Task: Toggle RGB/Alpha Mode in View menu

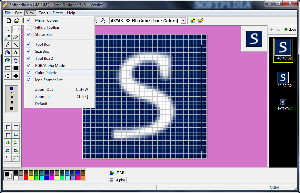Action: pos(59,66)
